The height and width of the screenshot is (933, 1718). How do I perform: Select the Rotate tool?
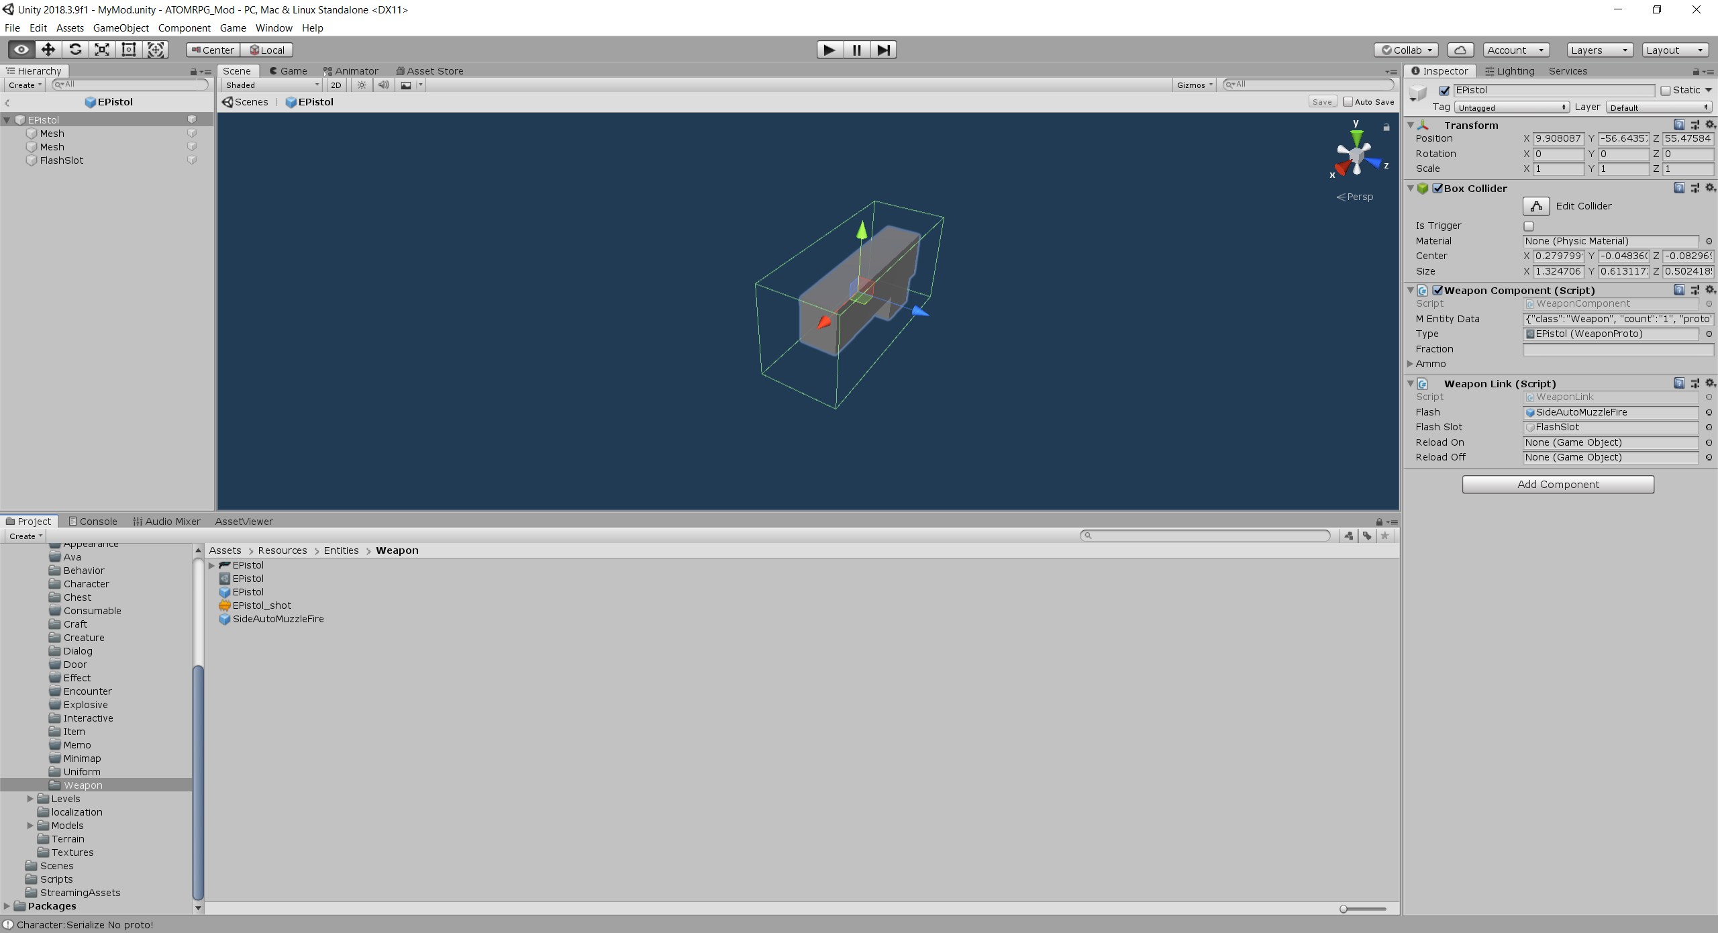click(x=75, y=50)
